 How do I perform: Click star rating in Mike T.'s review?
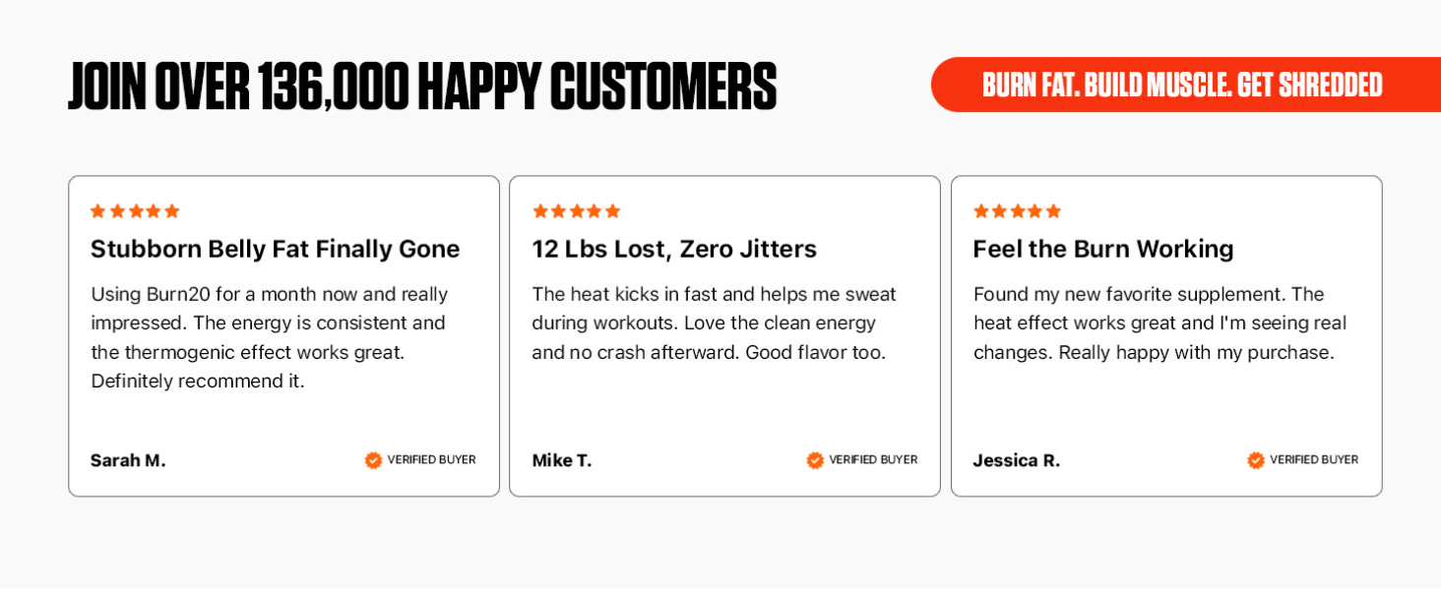pos(577,211)
